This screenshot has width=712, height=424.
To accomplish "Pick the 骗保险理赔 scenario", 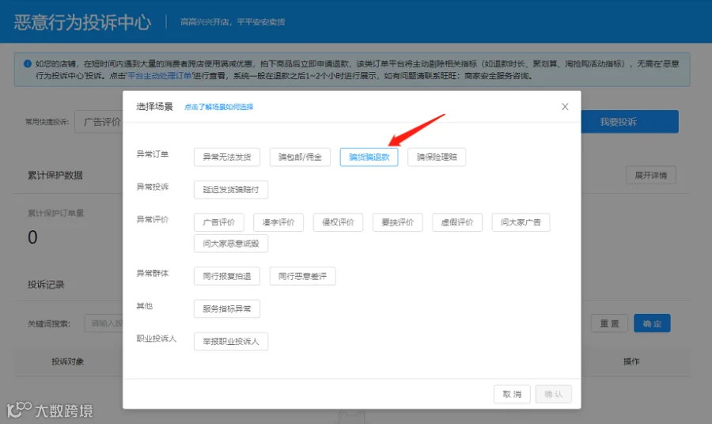I will coord(437,157).
